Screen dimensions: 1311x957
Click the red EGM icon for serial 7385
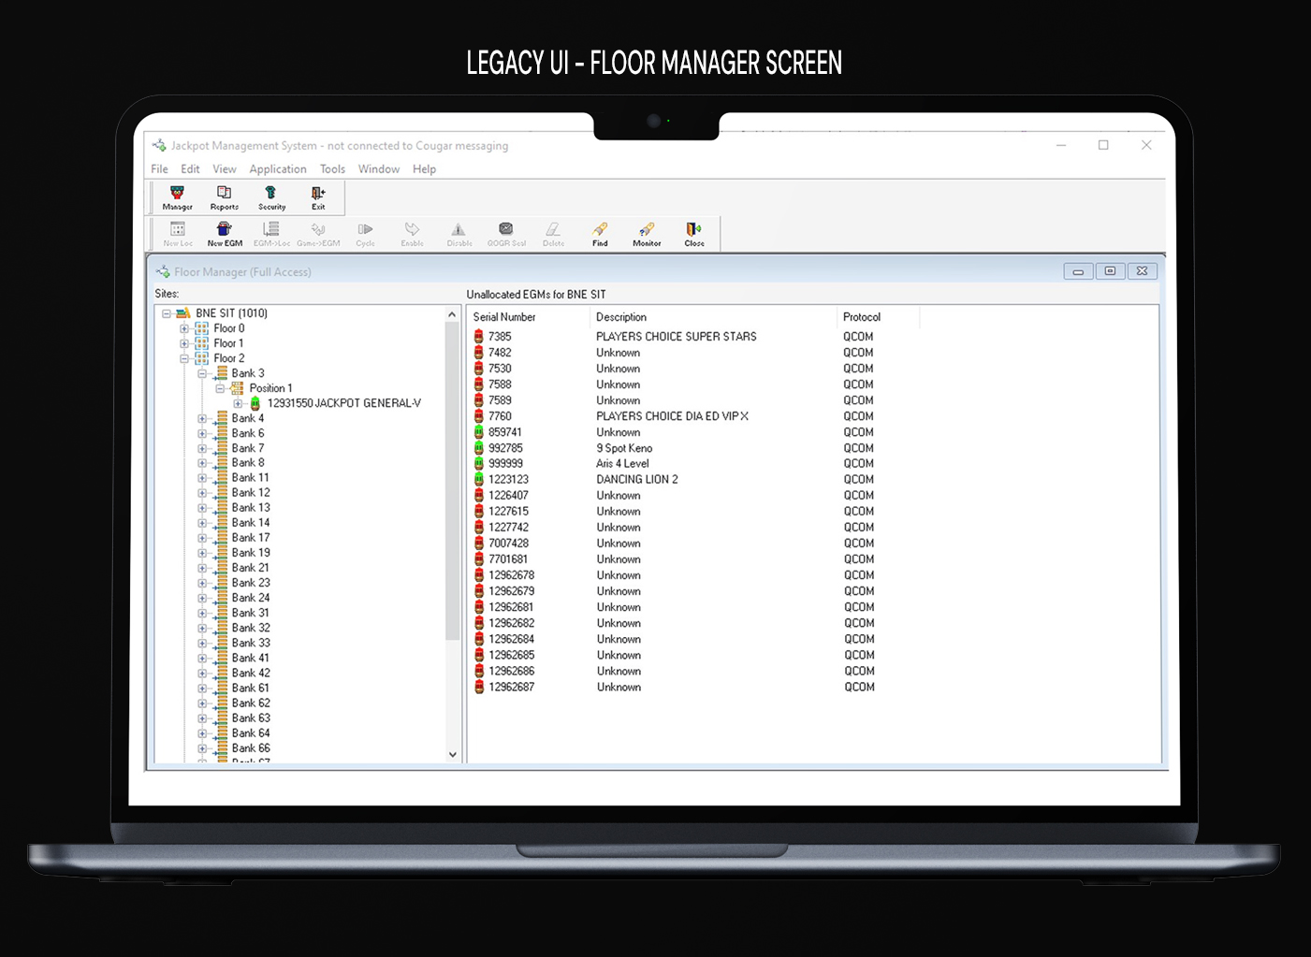pos(479,336)
